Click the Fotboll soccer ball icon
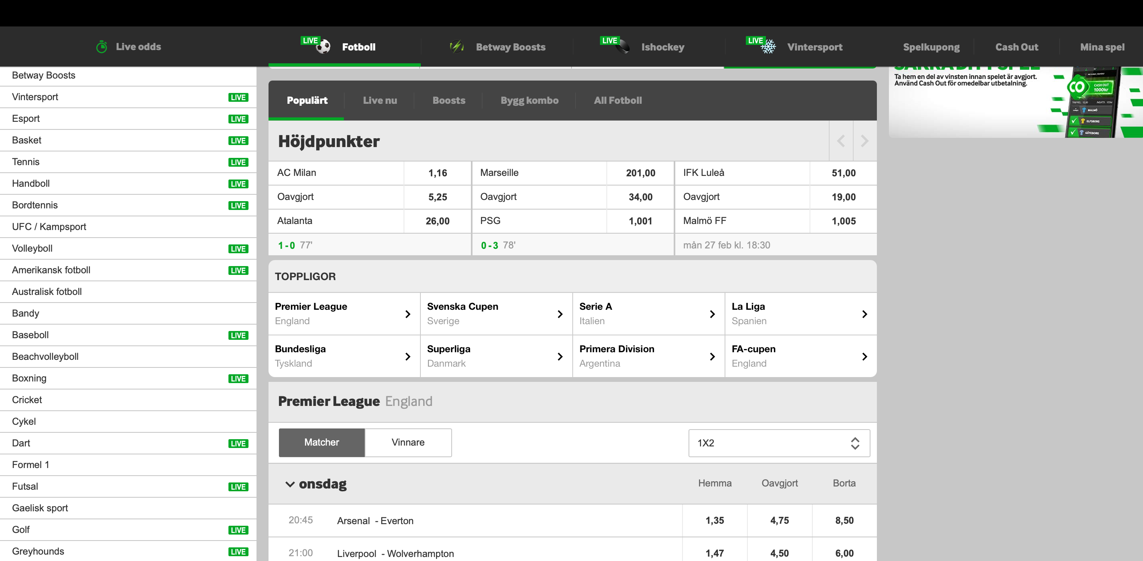1143x561 pixels. pos(323,46)
